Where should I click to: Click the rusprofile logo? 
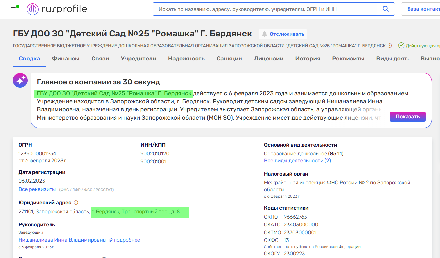[x=57, y=9]
